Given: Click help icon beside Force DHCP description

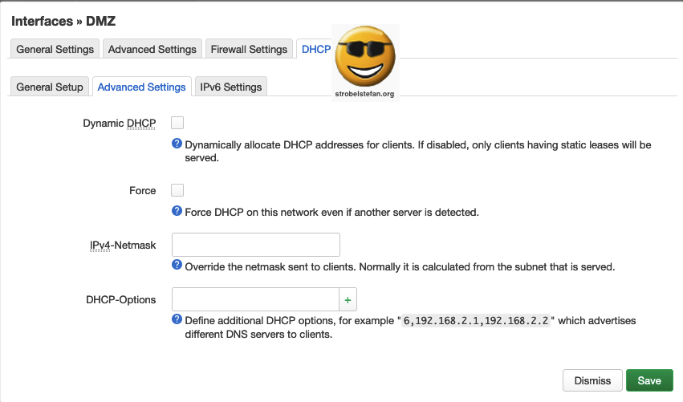Looking at the screenshot, I should click(177, 211).
